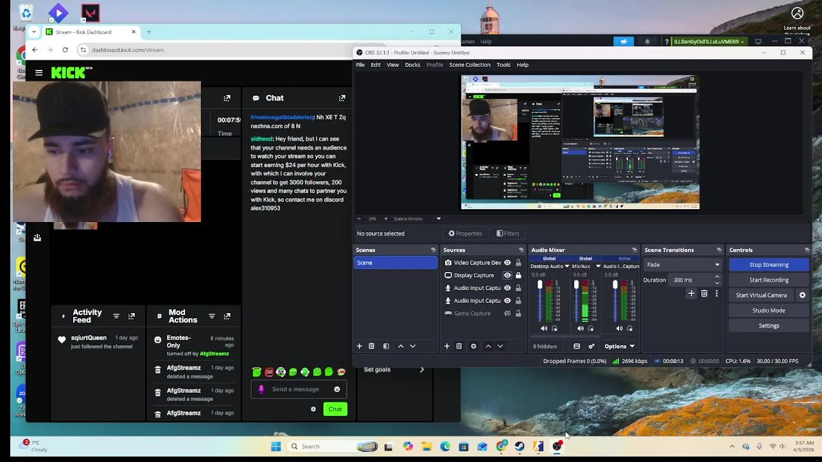Image resolution: width=822 pixels, height=462 pixels.
Task: Show hidden system tray icons
Action: 732,447
